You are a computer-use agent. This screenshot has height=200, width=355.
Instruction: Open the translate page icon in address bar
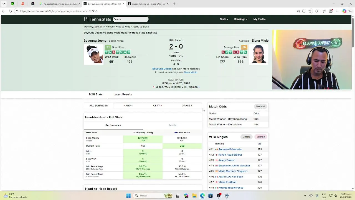coord(298,11)
